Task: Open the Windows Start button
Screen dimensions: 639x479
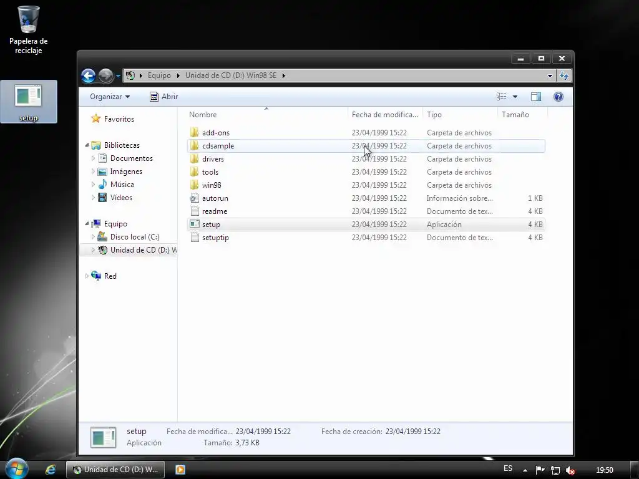Action: pos(16,469)
